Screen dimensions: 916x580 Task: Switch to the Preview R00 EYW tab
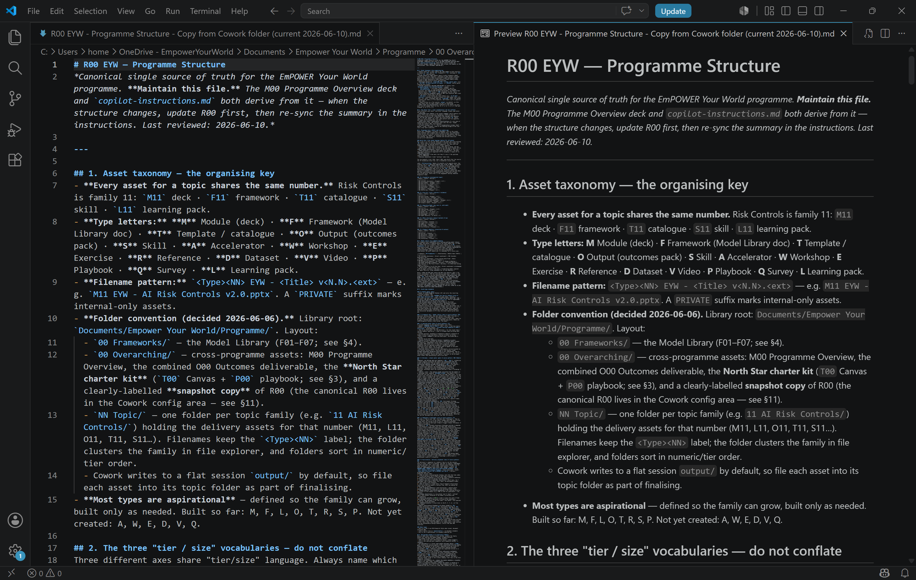point(664,33)
